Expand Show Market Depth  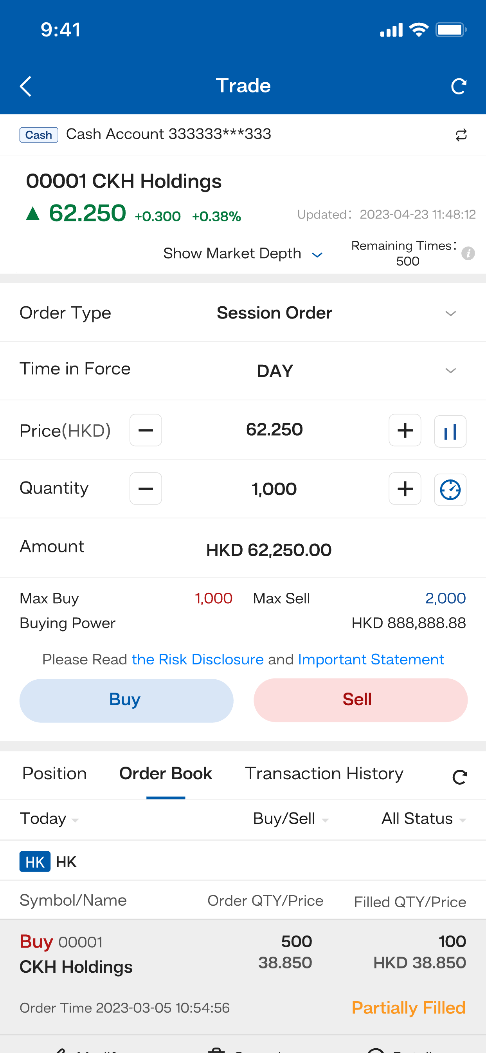click(x=243, y=253)
